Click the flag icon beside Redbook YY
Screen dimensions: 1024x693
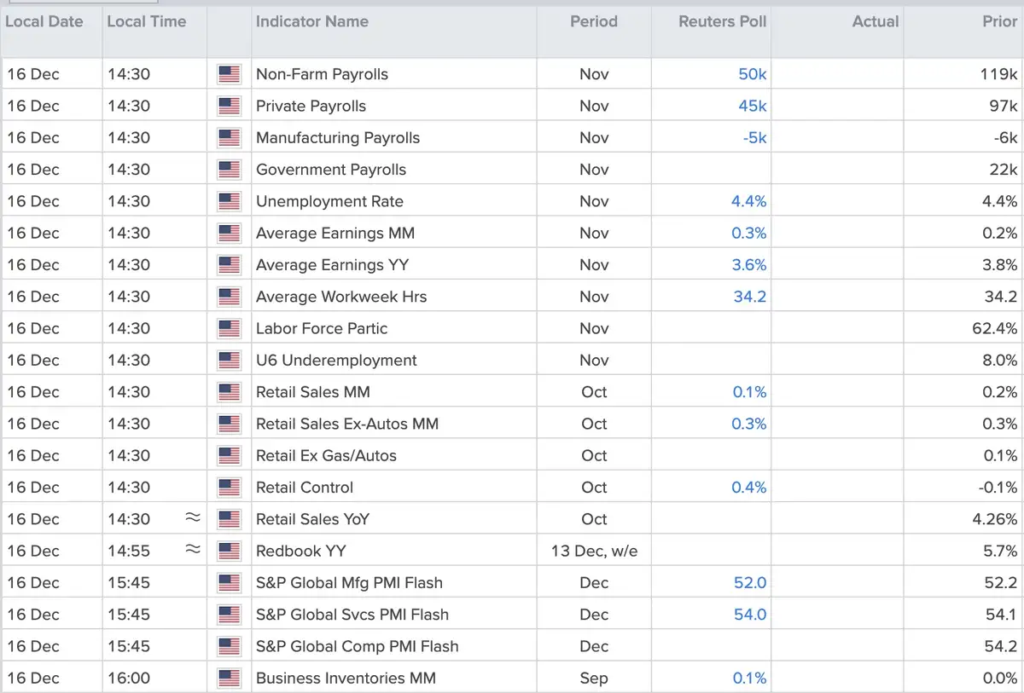[229, 551]
